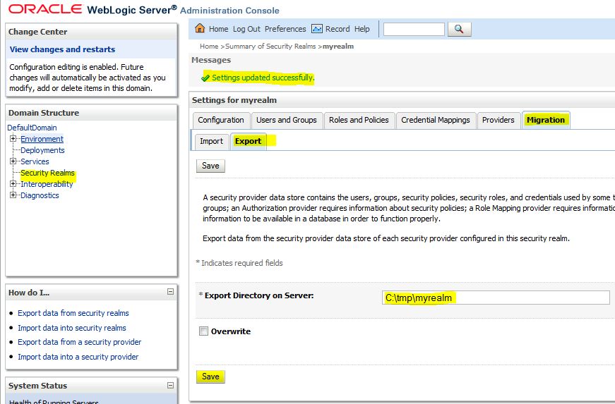Image resolution: width=615 pixels, height=404 pixels.
Task: Click the Export Directory on Server field
Action: tap(496, 298)
